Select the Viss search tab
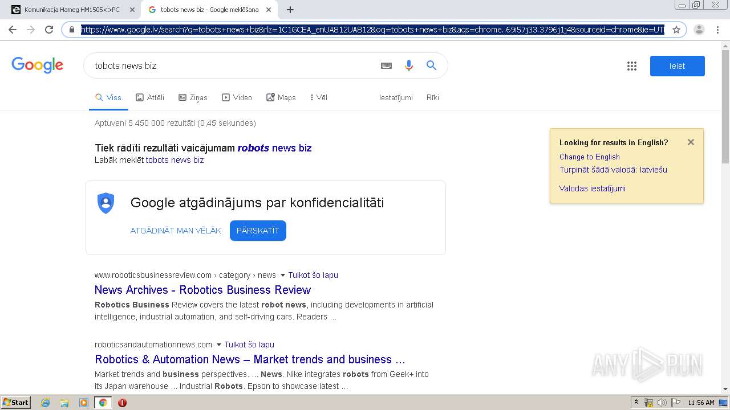The height and width of the screenshot is (410, 730). [108, 97]
